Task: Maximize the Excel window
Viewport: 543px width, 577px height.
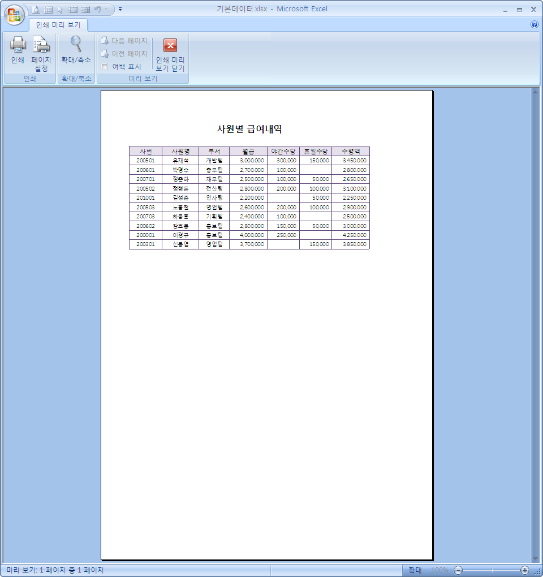Action: point(519,10)
